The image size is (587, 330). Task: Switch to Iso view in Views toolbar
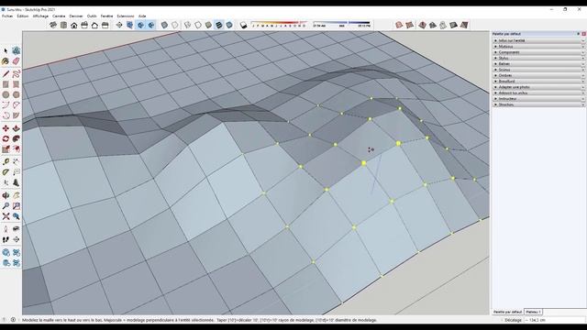53,25
